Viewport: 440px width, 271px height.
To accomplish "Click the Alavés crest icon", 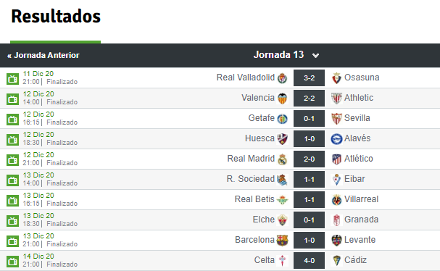I will pos(336,139).
